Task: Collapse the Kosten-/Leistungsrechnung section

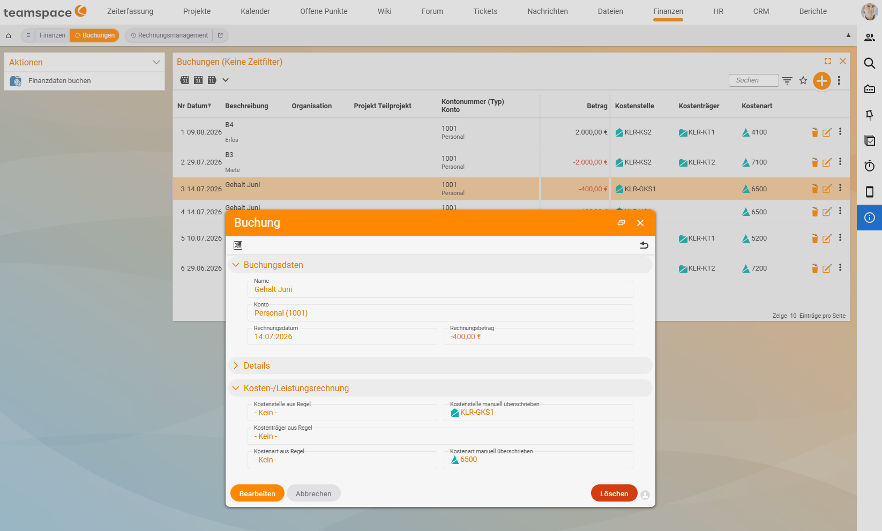Action: (236, 388)
